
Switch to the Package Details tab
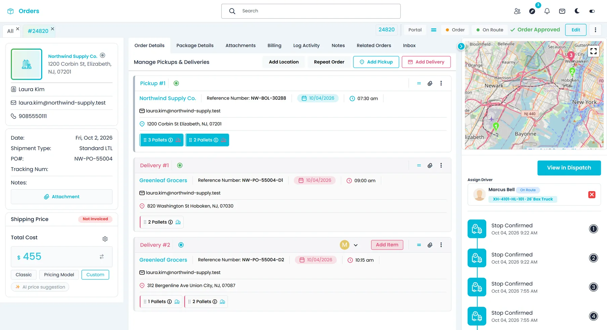click(195, 45)
